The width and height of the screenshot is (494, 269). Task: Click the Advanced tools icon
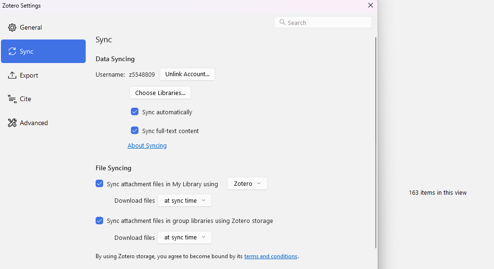pos(12,123)
